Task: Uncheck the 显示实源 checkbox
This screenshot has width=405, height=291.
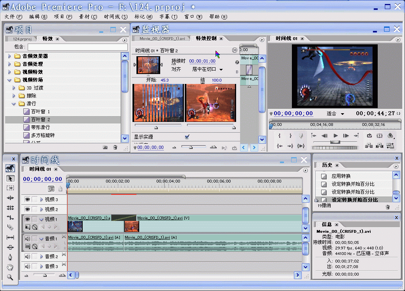Action: (187, 137)
